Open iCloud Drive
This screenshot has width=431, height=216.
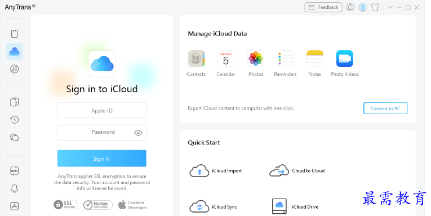click(295, 206)
